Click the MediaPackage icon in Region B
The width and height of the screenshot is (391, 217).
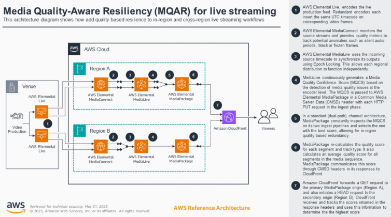click(181, 145)
